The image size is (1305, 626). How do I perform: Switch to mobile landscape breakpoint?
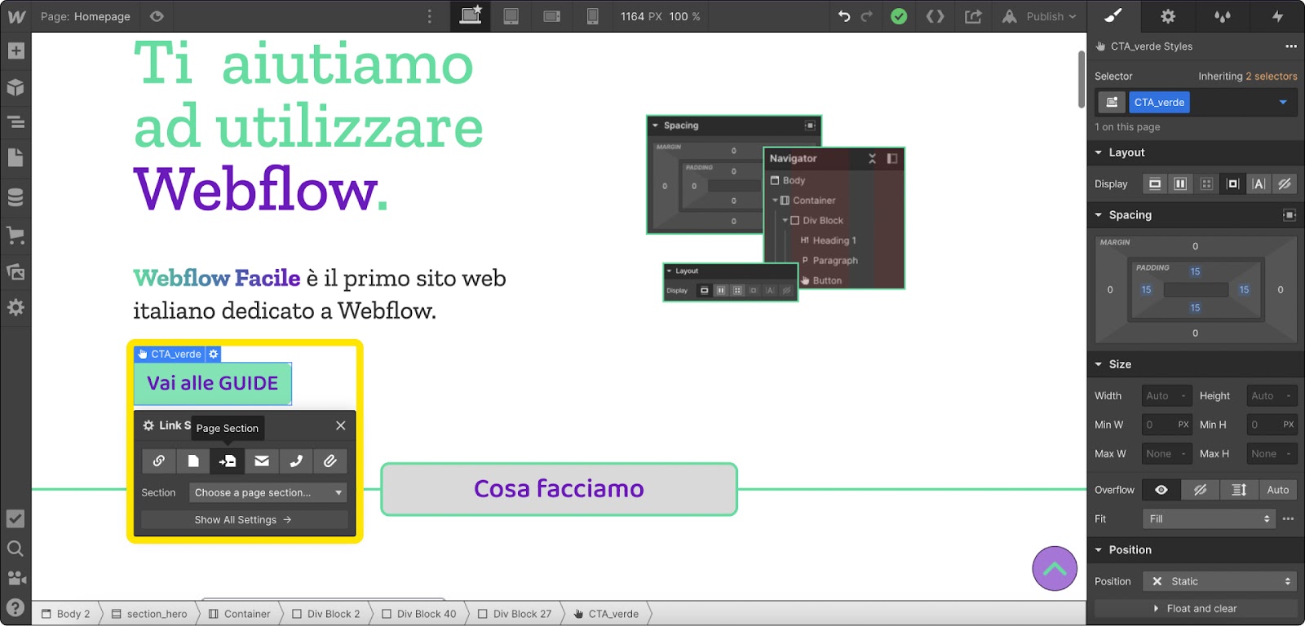pyautogui.click(x=552, y=16)
